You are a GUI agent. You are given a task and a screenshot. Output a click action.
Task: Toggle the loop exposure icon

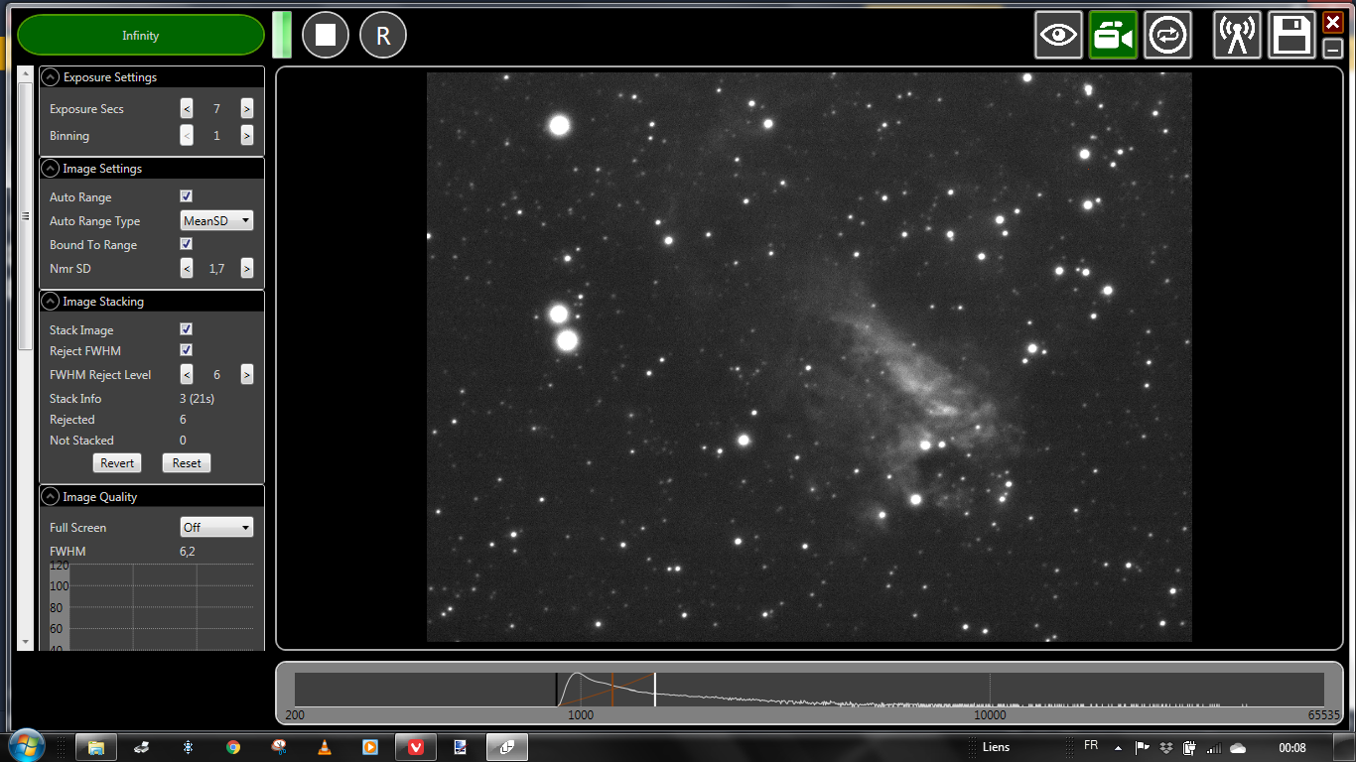[1167, 34]
